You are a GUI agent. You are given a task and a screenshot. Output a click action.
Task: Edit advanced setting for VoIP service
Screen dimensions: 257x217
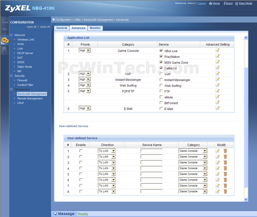pos(218,73)
